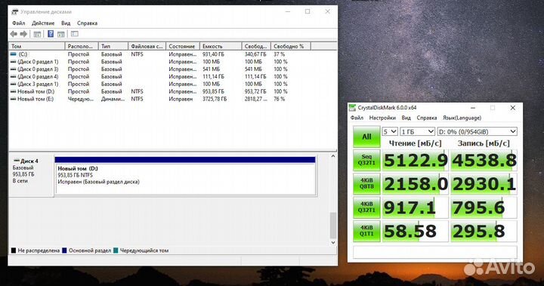
Task: Open Действие menu in Disk Management
Action: 43,23
